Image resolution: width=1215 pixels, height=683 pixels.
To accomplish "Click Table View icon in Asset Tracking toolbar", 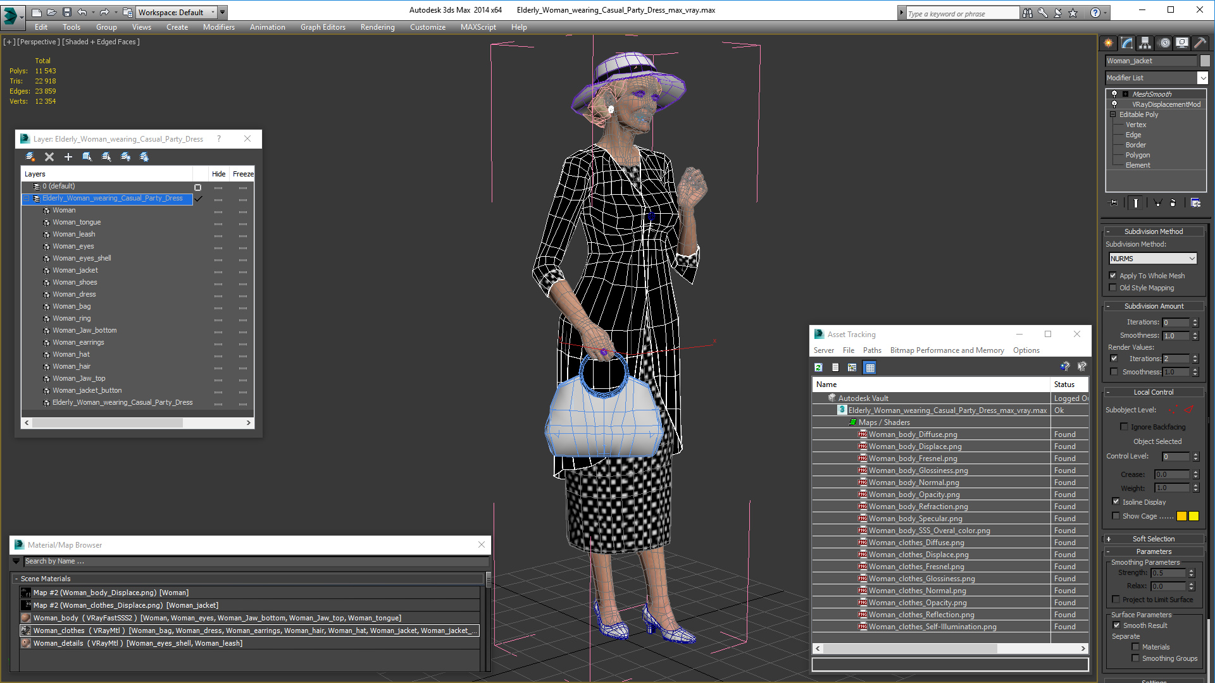I will click(870, 367).
